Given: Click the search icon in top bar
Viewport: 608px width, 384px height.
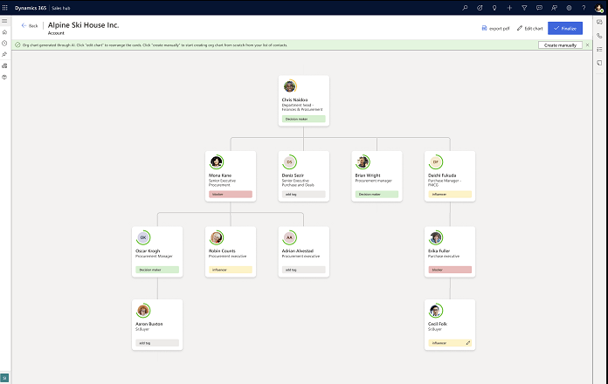Looking at the screenshot, I should click(465, 7).
